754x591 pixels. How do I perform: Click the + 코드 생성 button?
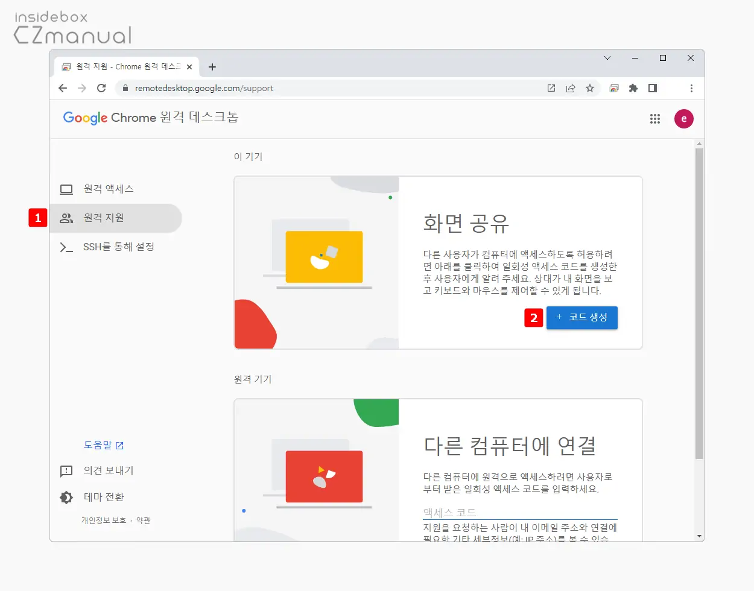click(x=582, y=318)
